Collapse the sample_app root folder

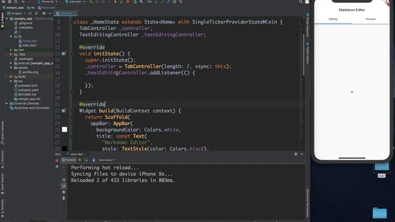click(7, 18)
